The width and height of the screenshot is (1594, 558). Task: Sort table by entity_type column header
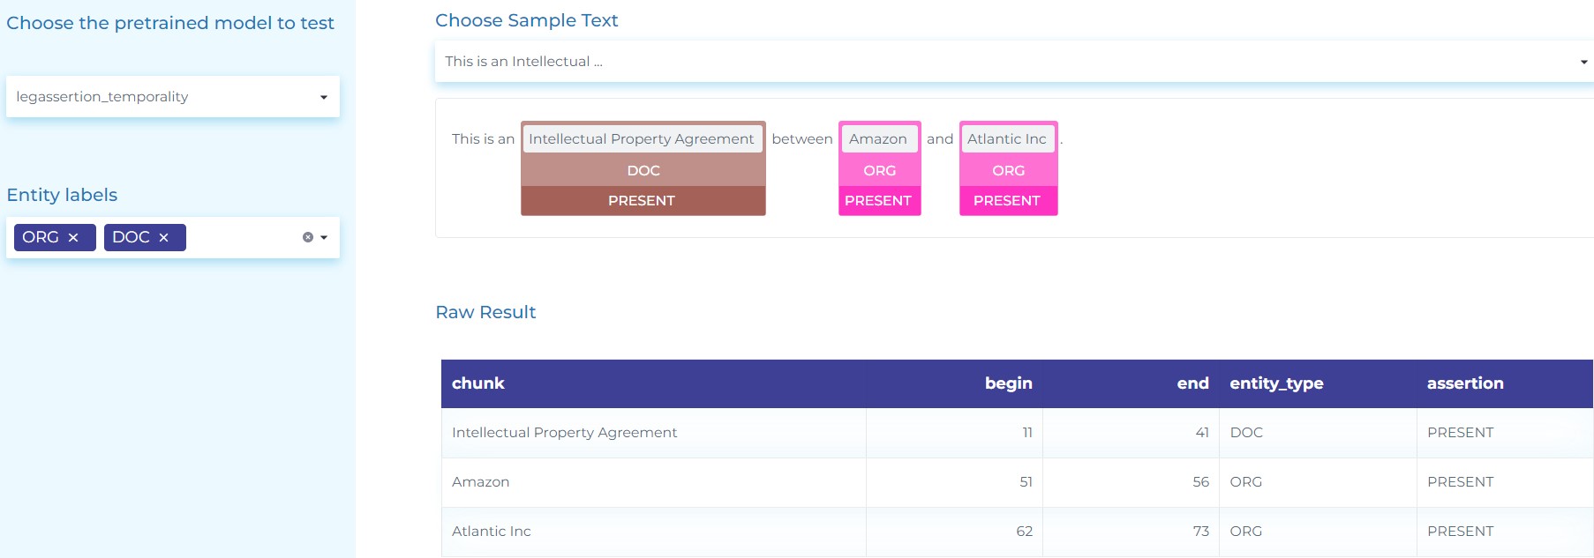1276,383
